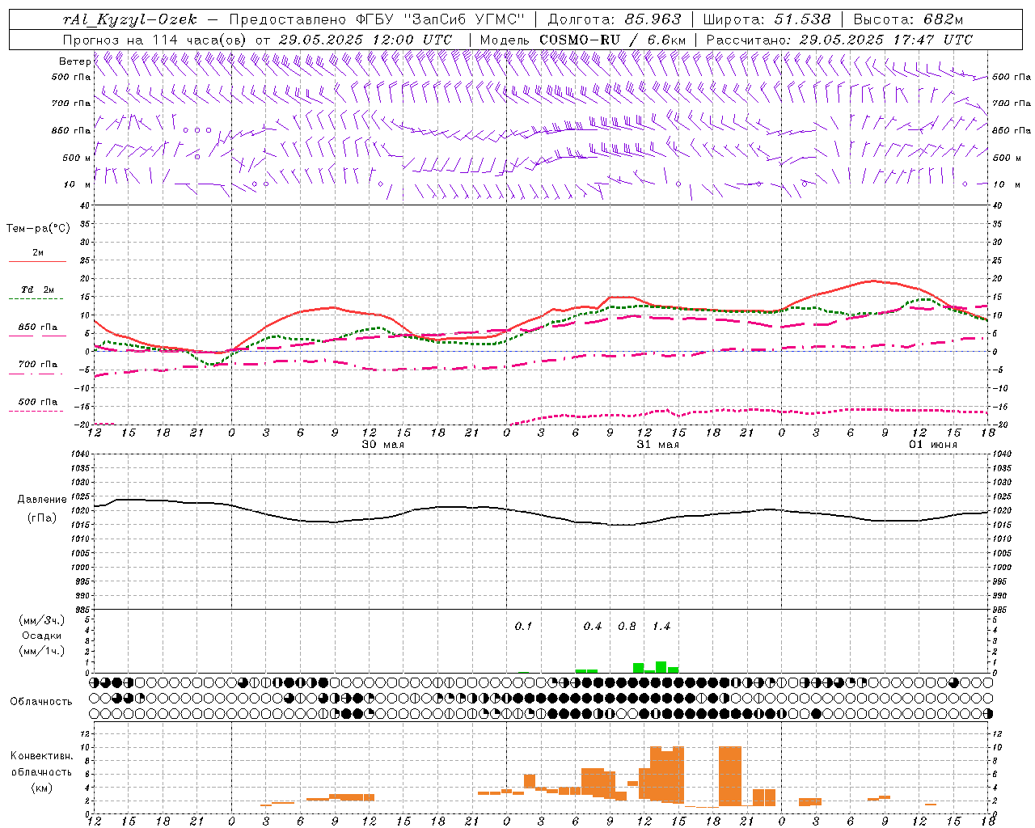
Task: Click the "(км)" unit under the convective cloud label
Action: pyautogui.click(x=42, y=788)
